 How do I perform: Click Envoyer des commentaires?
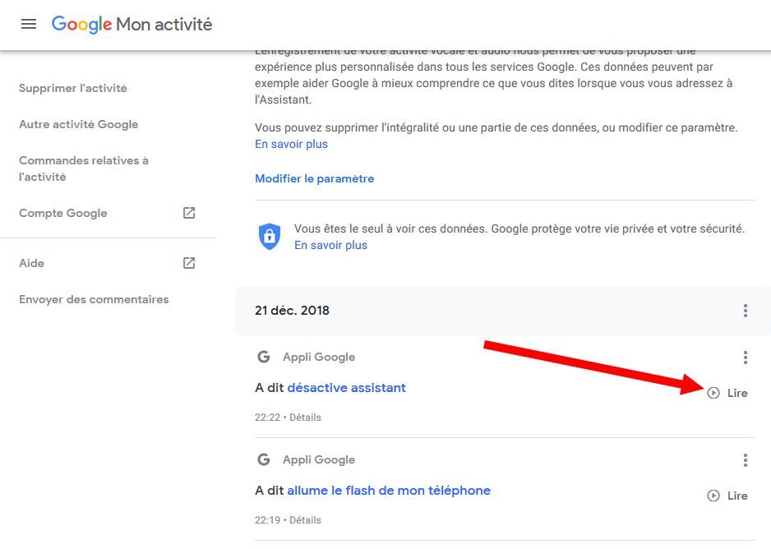tap(94, 299)
